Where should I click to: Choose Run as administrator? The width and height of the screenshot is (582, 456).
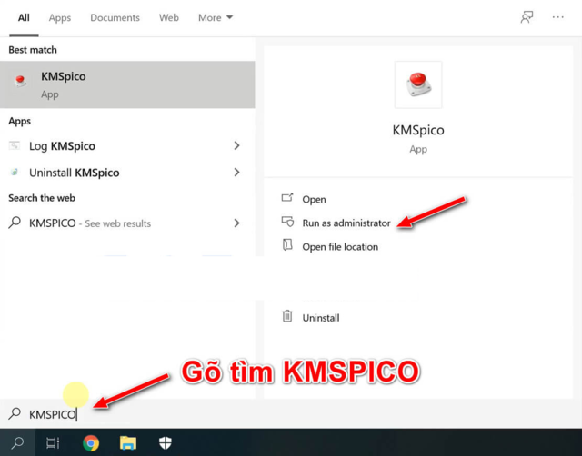pos(346,223)
